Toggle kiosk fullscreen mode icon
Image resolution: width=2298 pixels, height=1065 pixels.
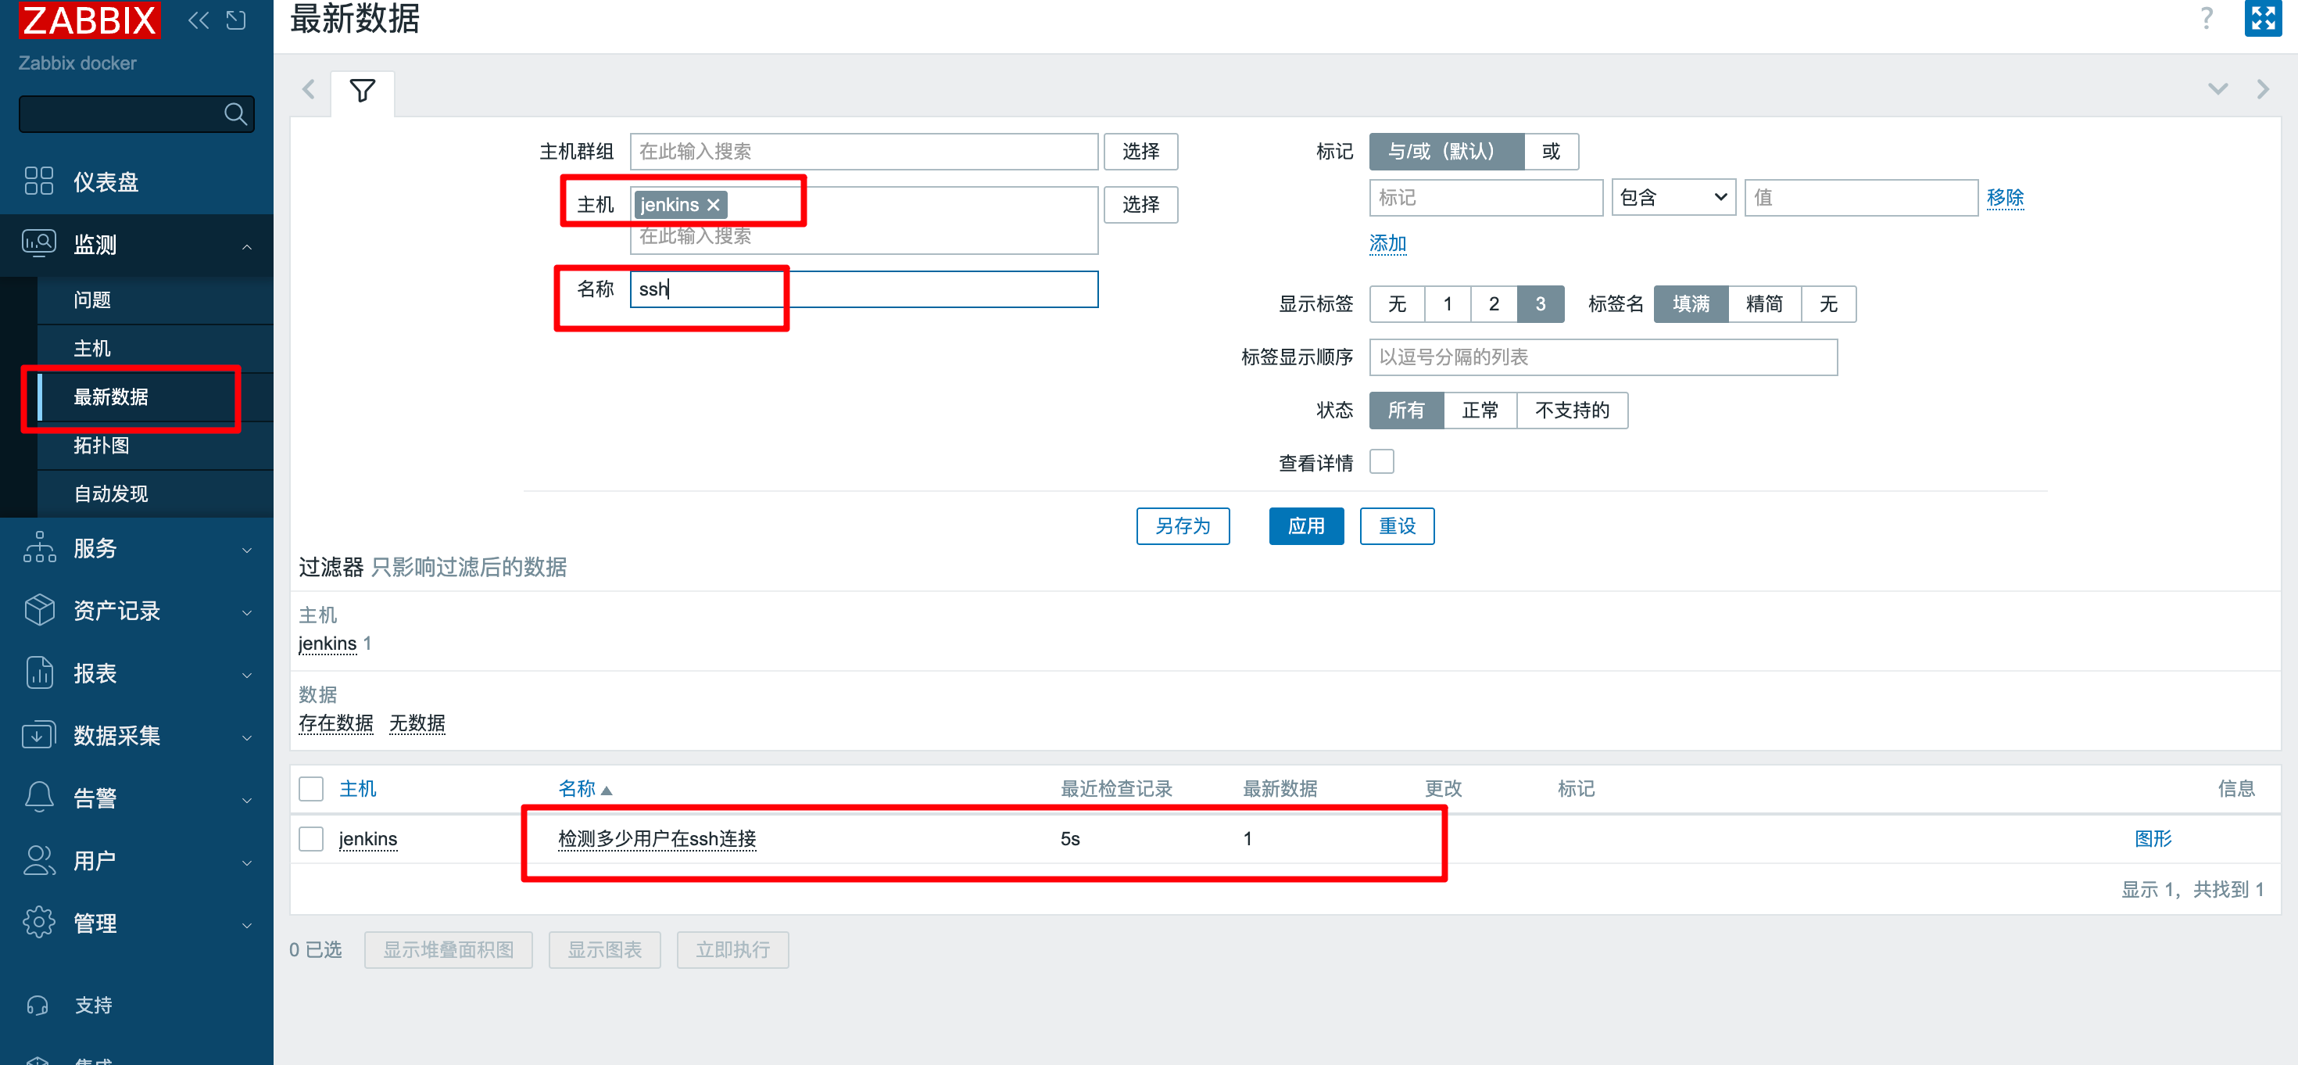pyautogui.click(x=2262, y=19)
